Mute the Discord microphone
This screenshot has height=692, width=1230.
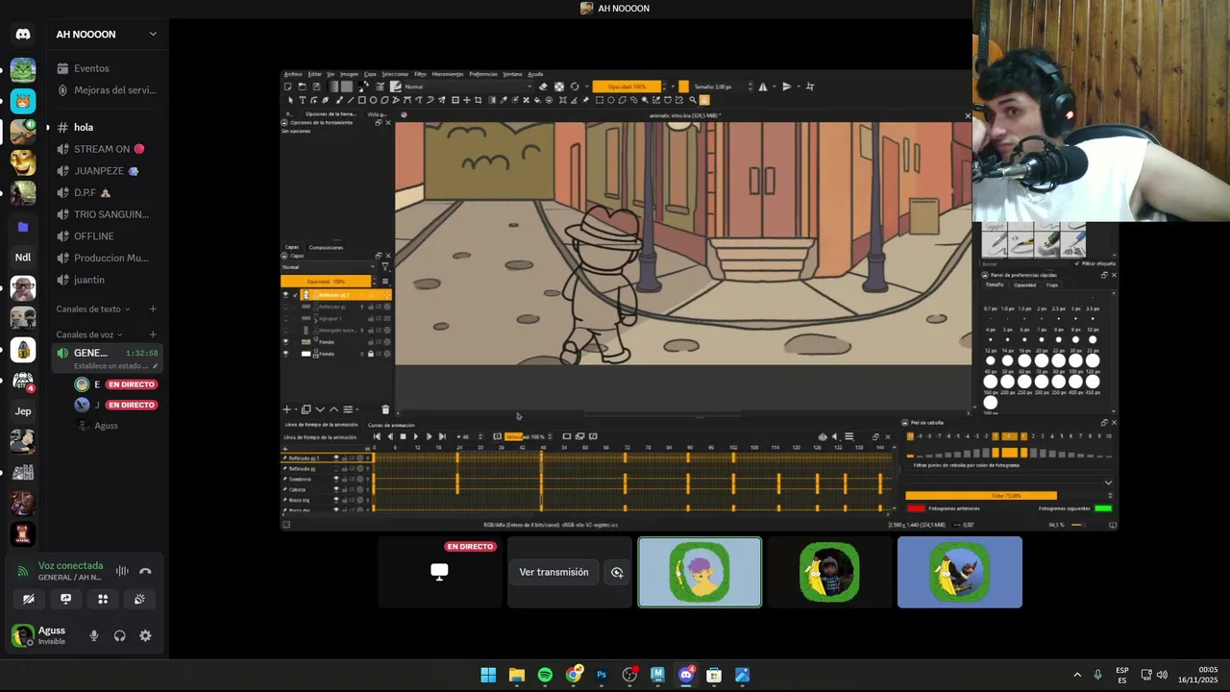(x=93, y=635)
